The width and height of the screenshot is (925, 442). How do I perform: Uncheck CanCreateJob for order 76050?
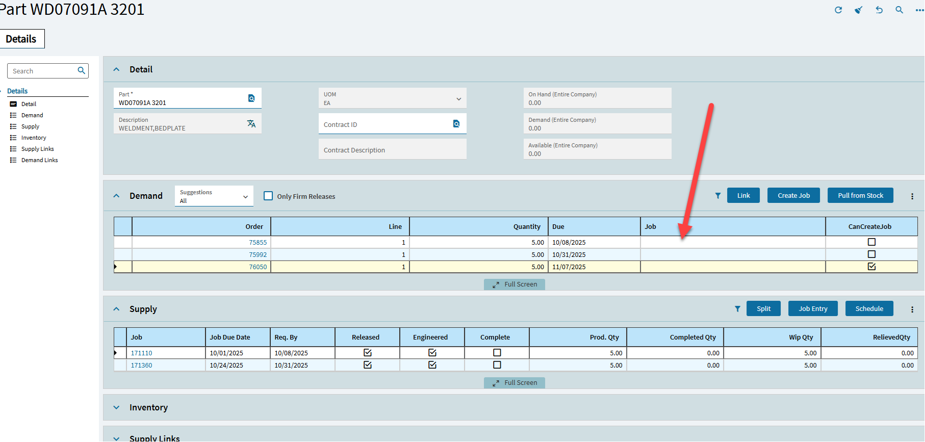[x=871, y=267]
